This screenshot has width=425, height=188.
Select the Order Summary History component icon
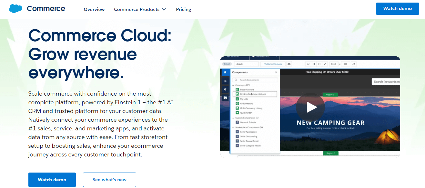click(237, 108)
